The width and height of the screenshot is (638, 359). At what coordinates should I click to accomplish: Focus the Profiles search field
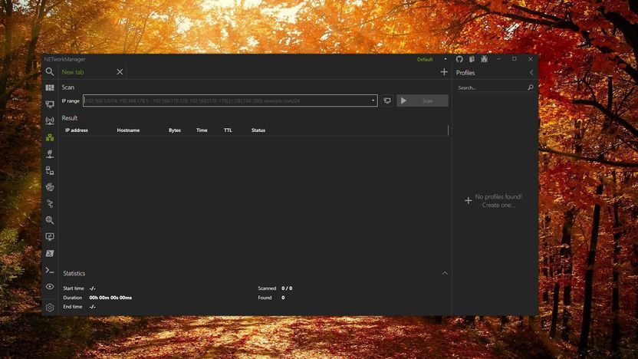491,87
